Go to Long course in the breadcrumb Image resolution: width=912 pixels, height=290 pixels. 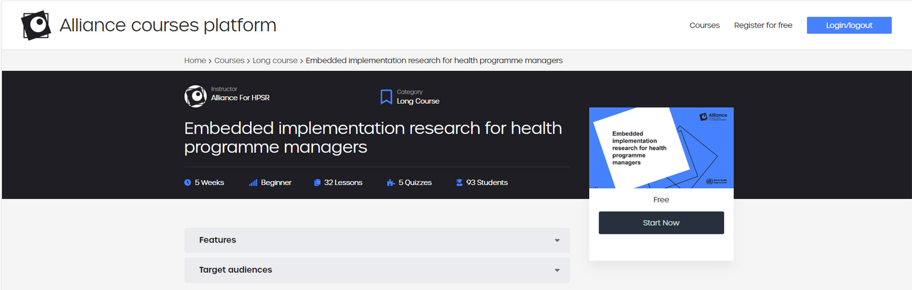tap(275, 61)
